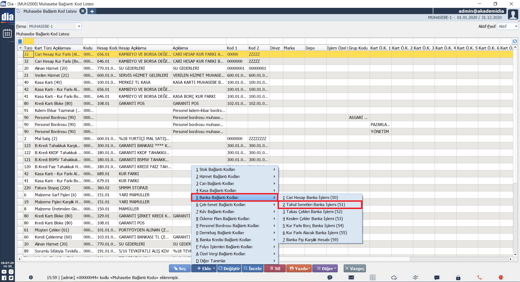Expand Özel Vergi Bağlantı Kodları submenu
This screenshot has width=520, height=282.
[235, 254]
